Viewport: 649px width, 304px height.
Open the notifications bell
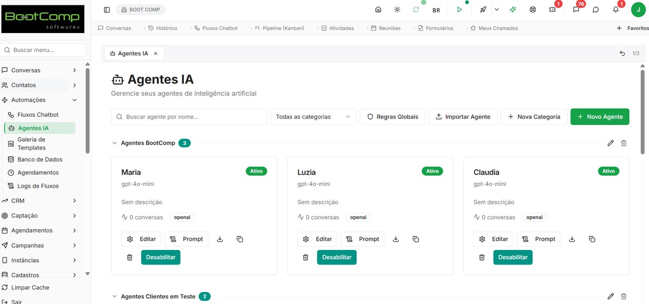coord(615,10)
